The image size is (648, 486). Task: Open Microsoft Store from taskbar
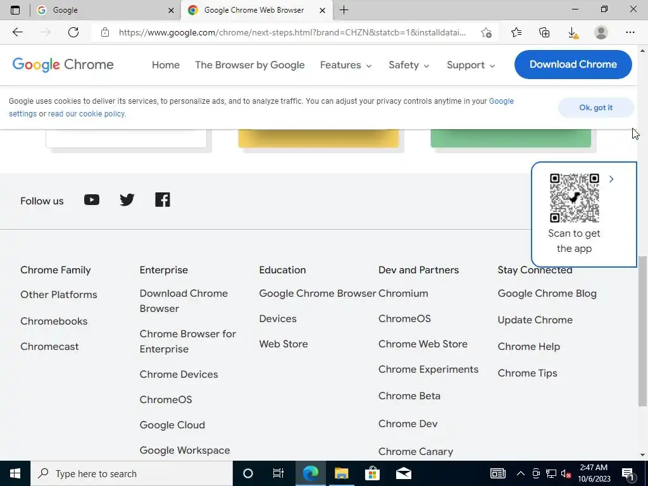[x=372, y=473]
